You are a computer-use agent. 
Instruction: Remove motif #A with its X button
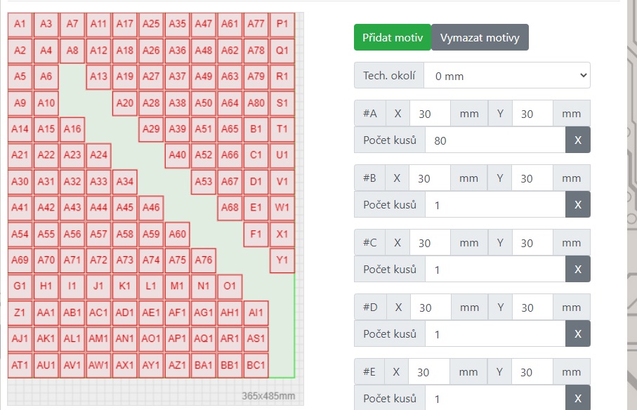(x=577, y=140)
